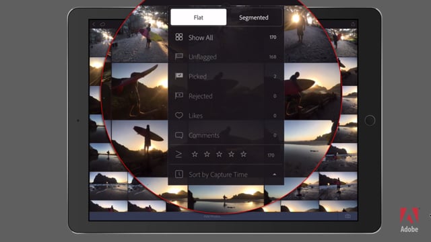
Task: Tap the cloud sync icon
Action: [102, 24]
